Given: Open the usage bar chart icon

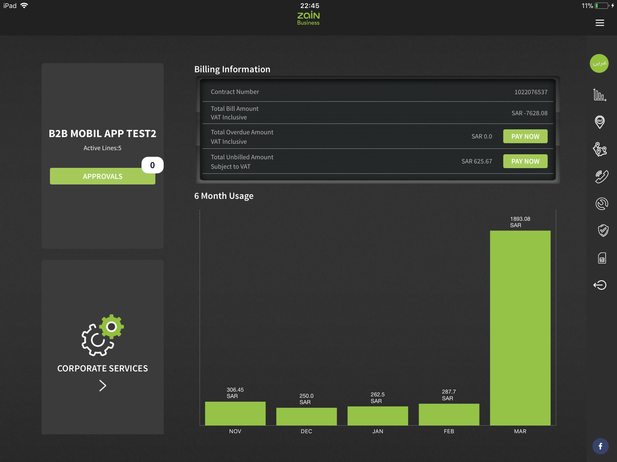Looking at the screenshot, I should (x=599, y=95).
